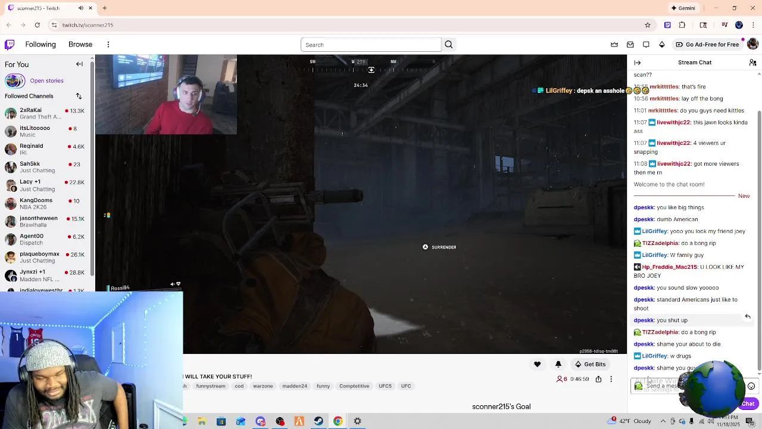Open the Prime Loot crown icon
Screen dimensions: 762x429
(614, 45)
